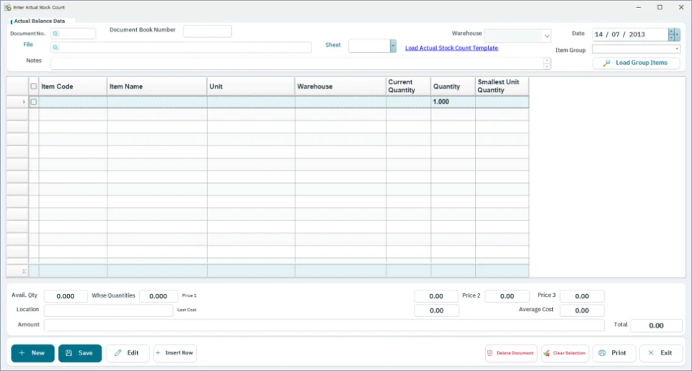Image resolution: width=692 pixels, height=371 pixels.
Task: Check the first row checkbox
Action: (x=34, y=102)
